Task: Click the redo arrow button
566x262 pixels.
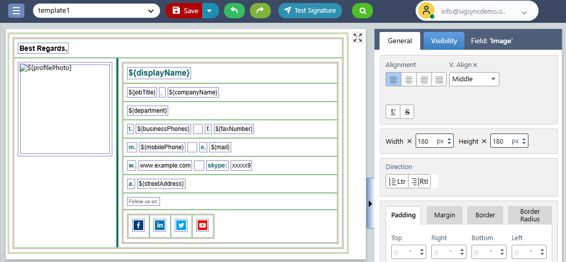Action: tap(260, 10)
